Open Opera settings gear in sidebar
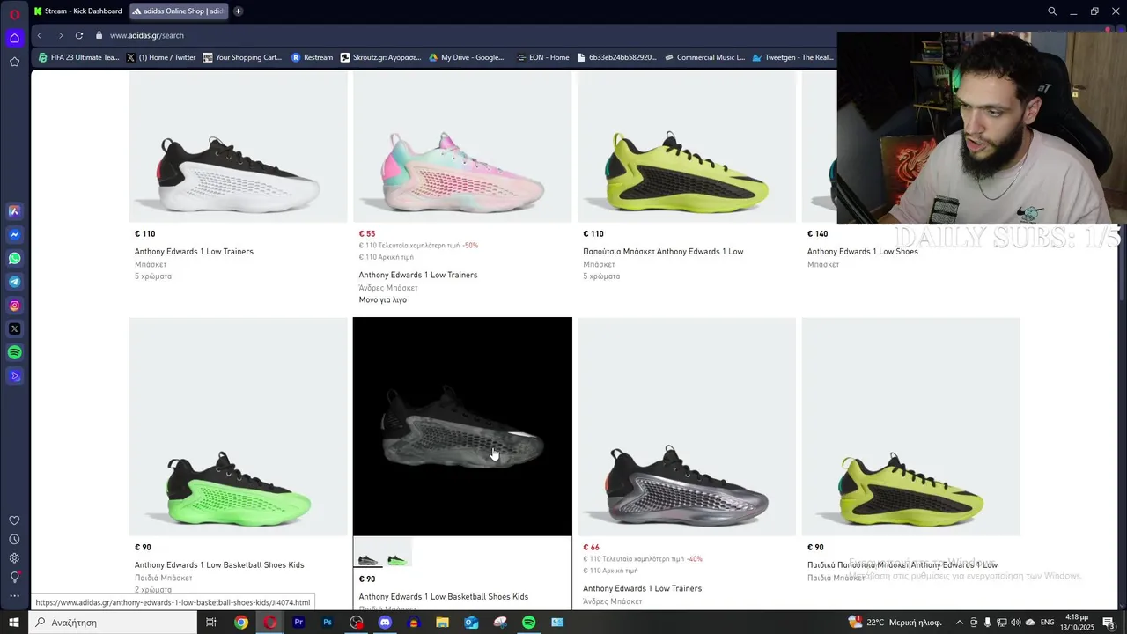The height and width of the screenshot is (634, 1127). tap(14, 558)
